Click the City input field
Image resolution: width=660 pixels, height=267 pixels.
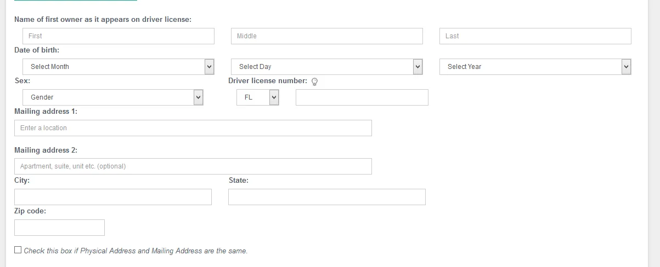pyautogui.click(x=113, y=197)
